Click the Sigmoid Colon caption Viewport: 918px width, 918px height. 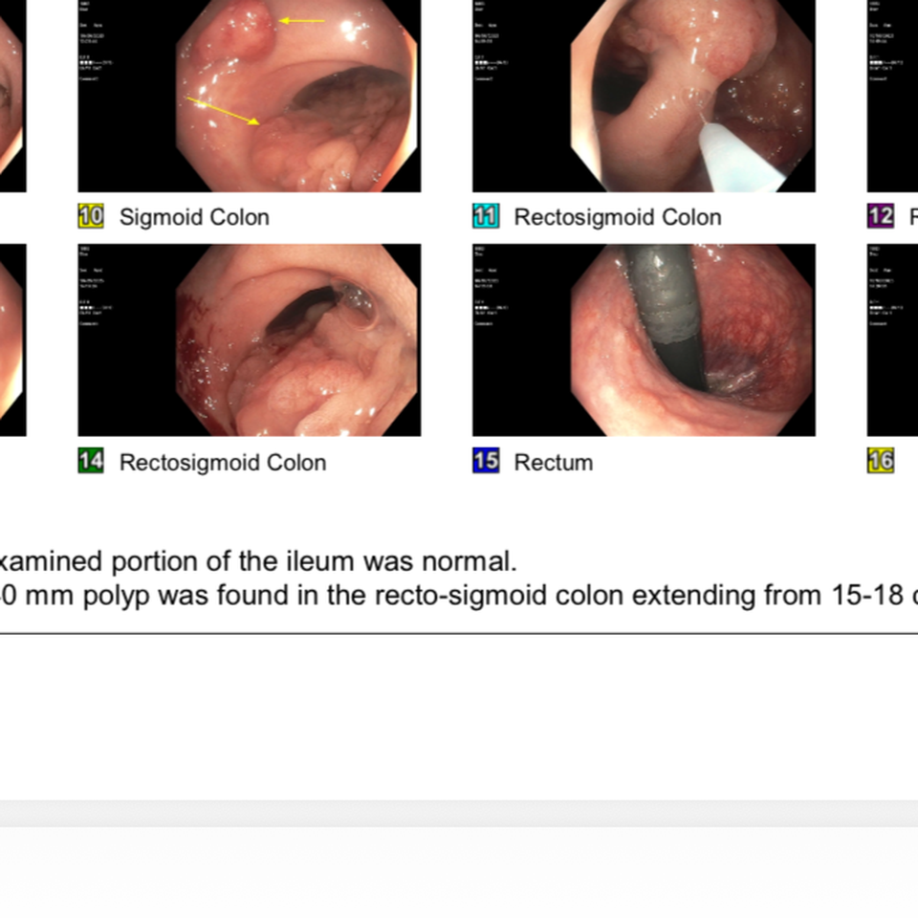coord(194,217)
